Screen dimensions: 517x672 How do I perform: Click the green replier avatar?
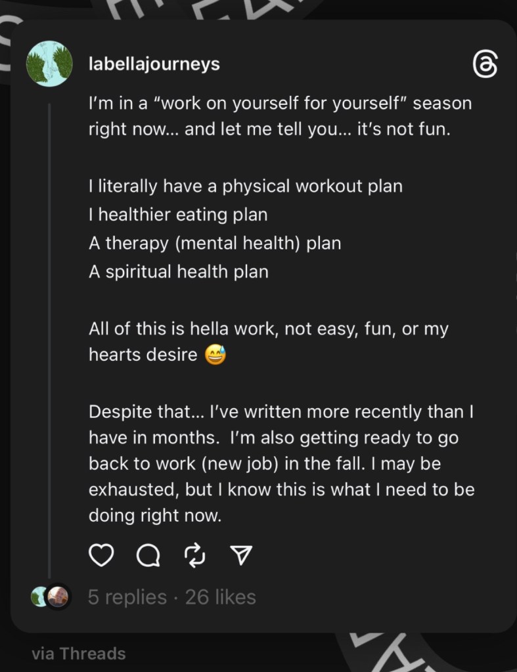40,597
